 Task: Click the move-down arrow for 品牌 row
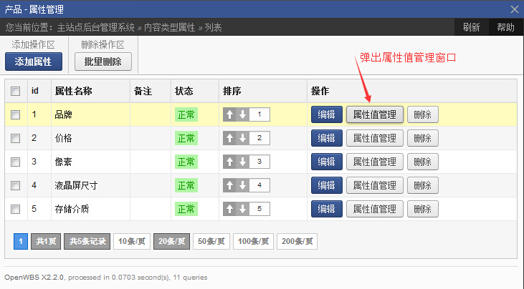242,114
